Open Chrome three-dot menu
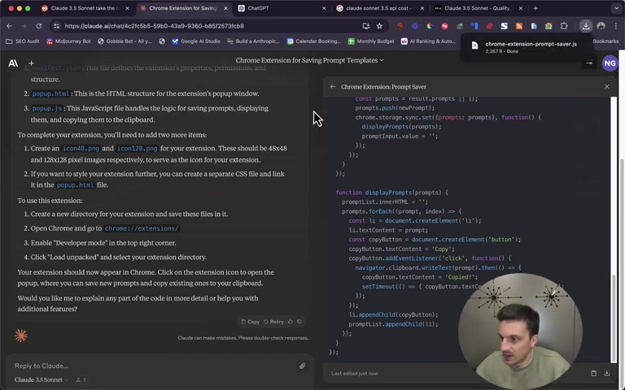This screenshot has height=390, width=625. click(616, 26)
